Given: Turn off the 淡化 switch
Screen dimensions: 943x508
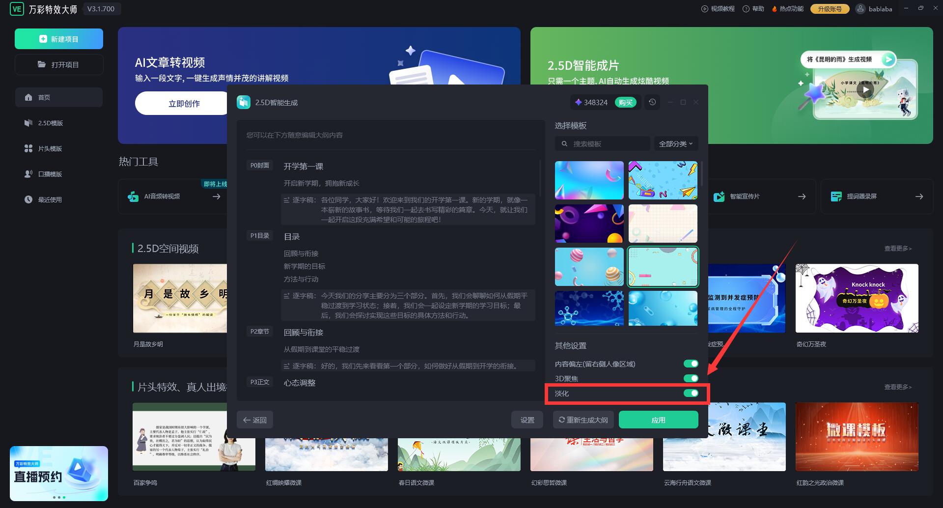Looking at the screenshot, I should 691,393.
